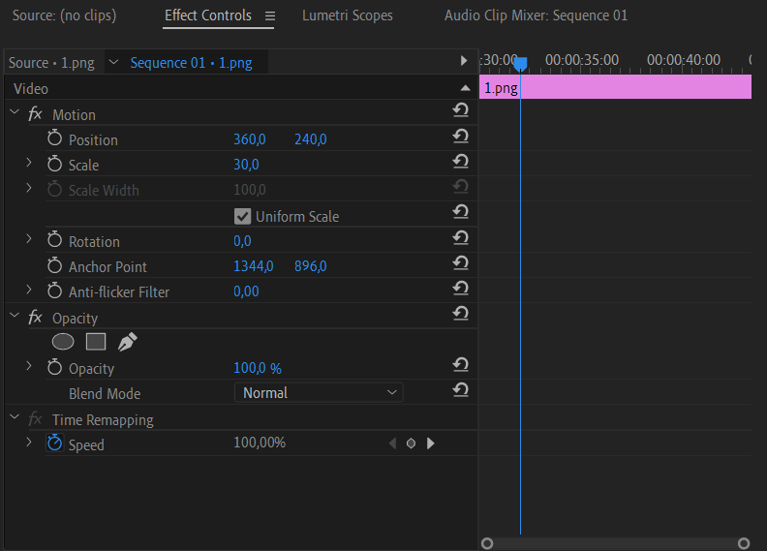Select the free draw bezier pen mask
Viewport: 767px width, 551px height.
[x=127, y=342]
